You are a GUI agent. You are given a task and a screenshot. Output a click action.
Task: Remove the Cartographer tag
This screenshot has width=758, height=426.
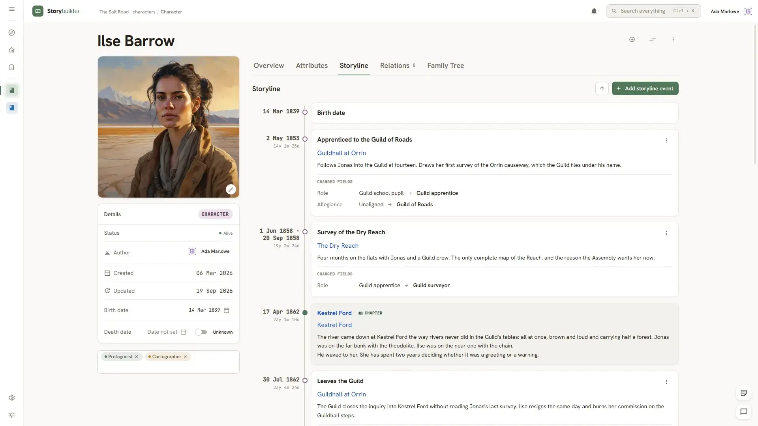tap(185, 357)
